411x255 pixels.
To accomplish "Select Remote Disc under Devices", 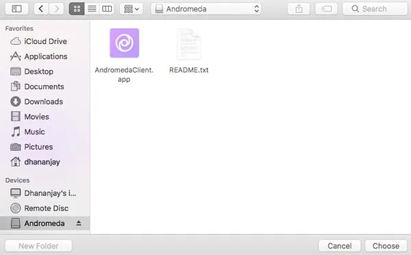I will pos(45,208).
